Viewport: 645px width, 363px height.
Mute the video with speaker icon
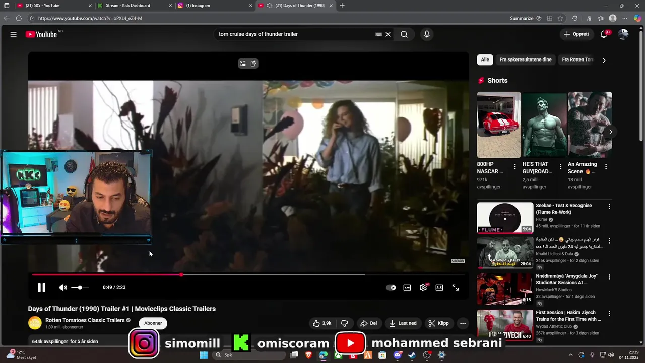(x=63, y=288)
